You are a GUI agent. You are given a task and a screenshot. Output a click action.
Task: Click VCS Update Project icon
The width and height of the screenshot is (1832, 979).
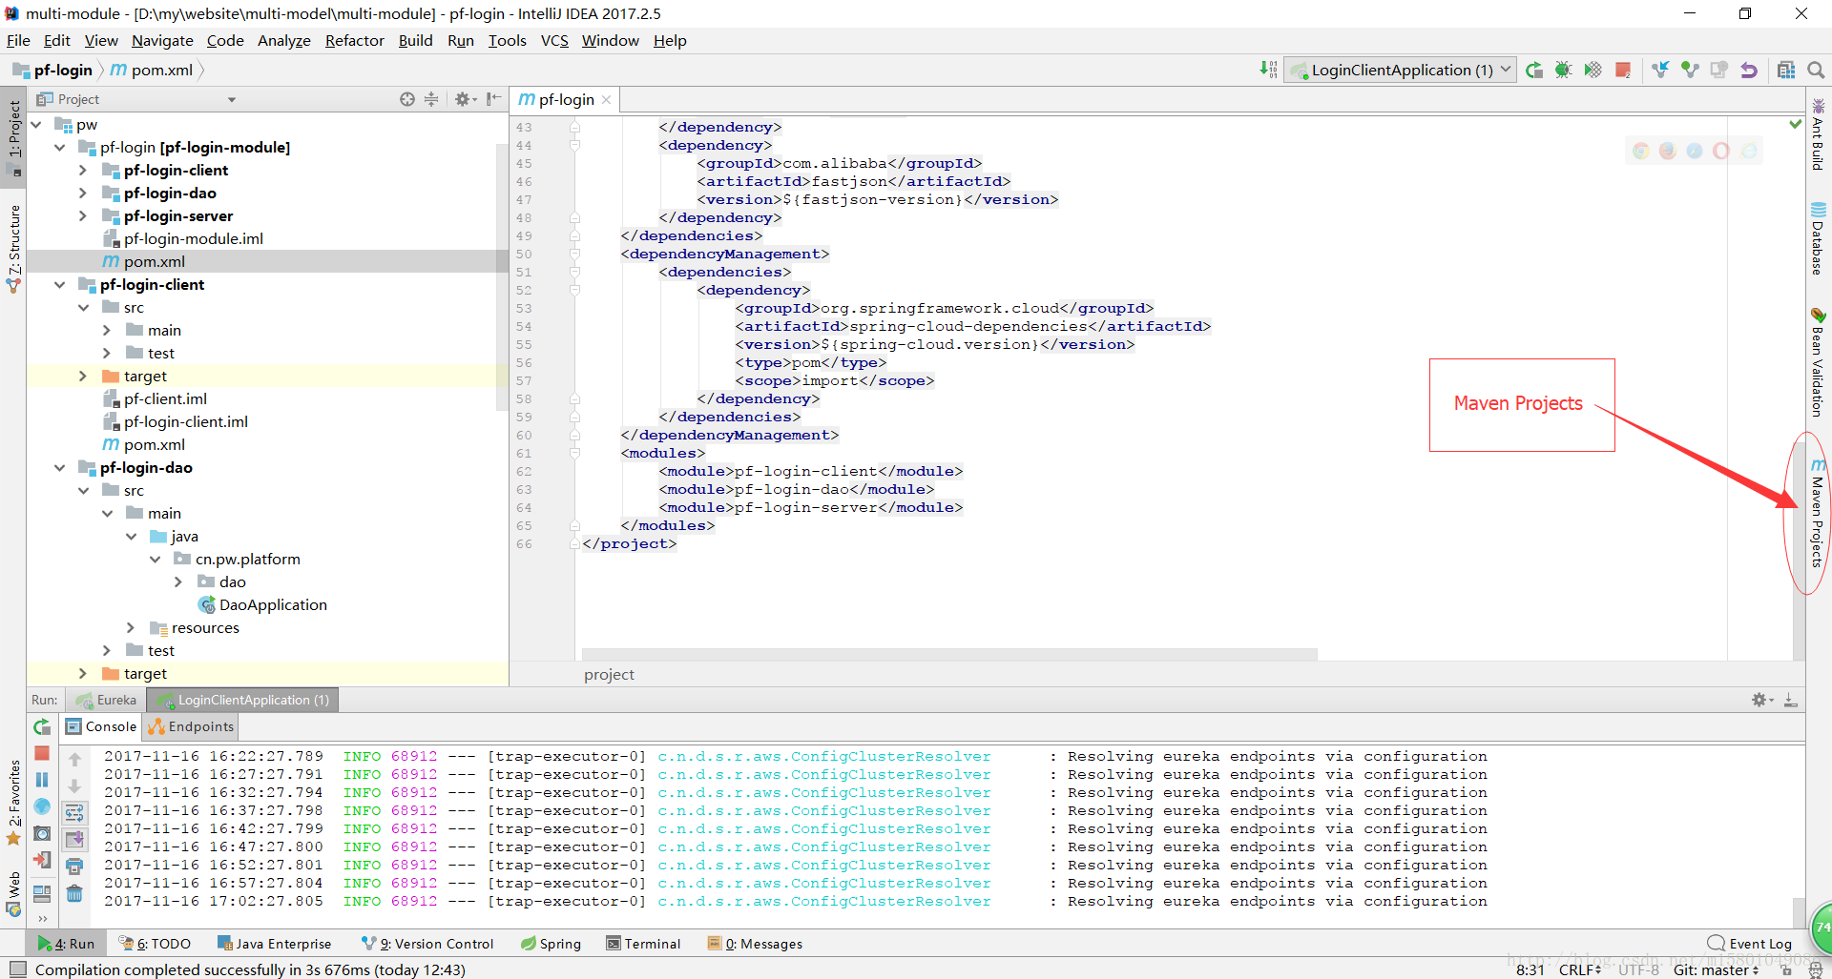(1660, 70)
